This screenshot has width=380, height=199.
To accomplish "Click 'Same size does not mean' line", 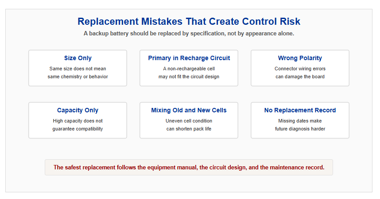I will (x=78, y=69).
